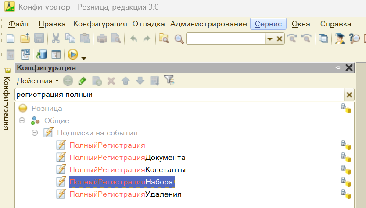Click the Cut scissors icon
Image resolution: width=366 pixels, height=208 pixels.
pos(56,39)
